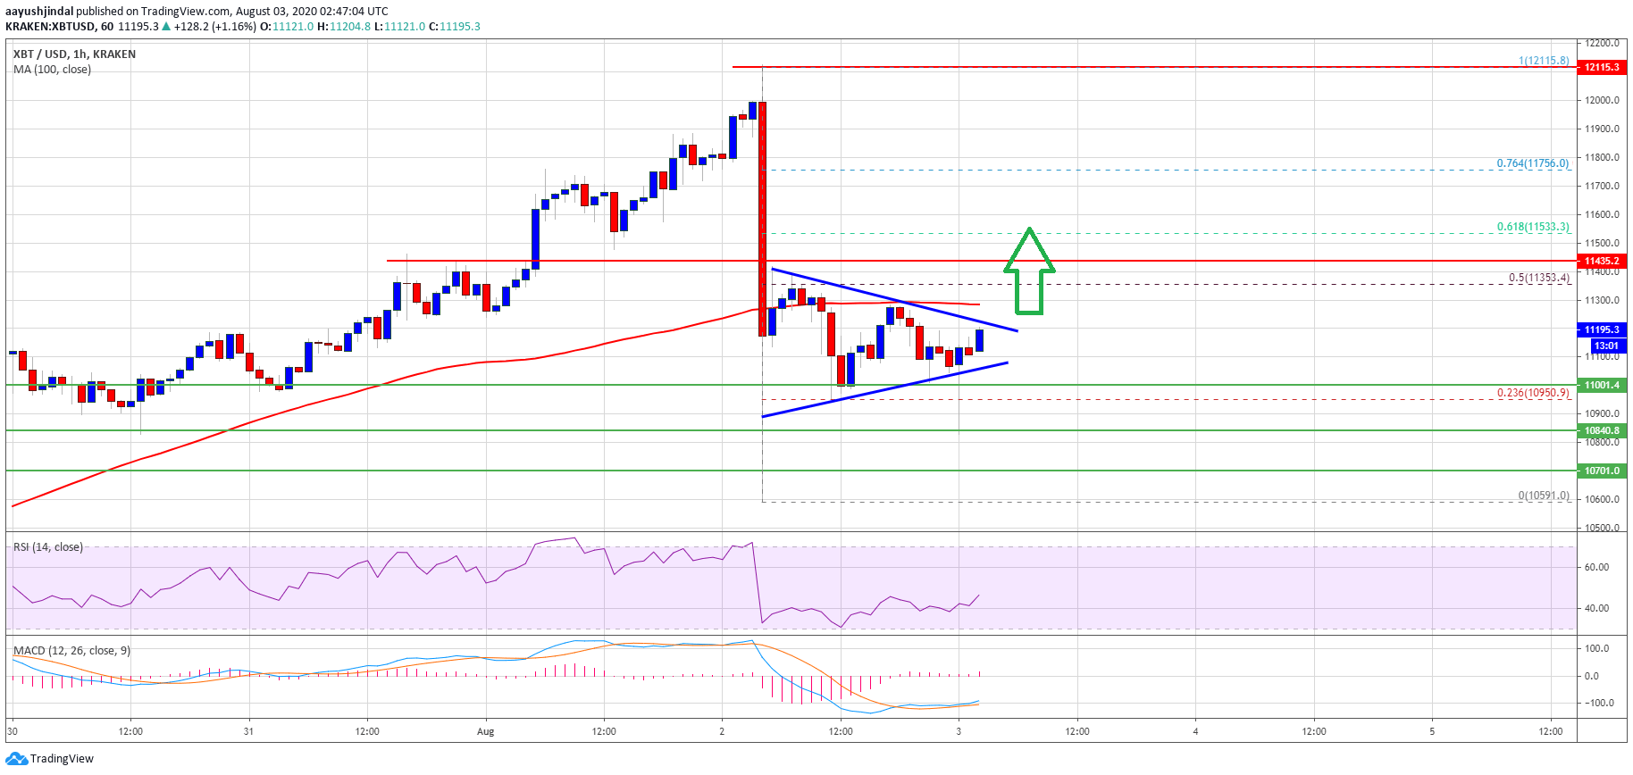The height and width of the screenshot is (775, 1633).
Task: Select the MACD (12, 26, close, 9) label
Action: 71,651
